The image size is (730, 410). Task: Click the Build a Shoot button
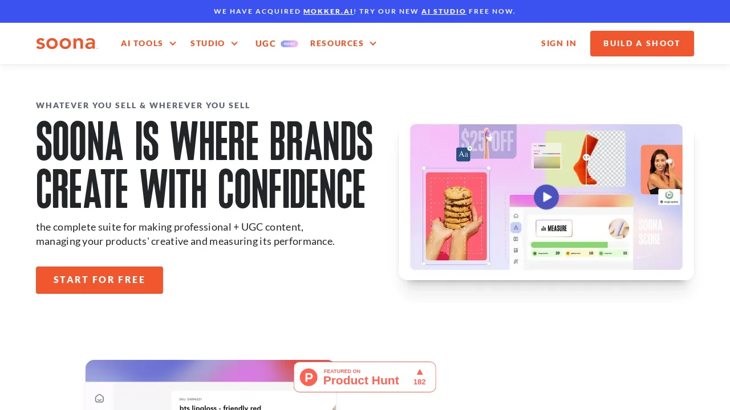(x=642, y=43)
